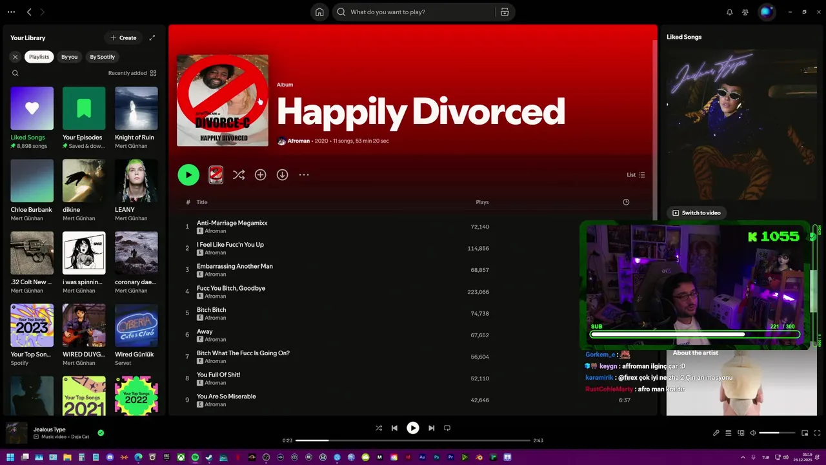Screen dimensions: 826x465
Task: Open the 'Liked Songs' Now Playing header
Action: (x=684, y=37)
